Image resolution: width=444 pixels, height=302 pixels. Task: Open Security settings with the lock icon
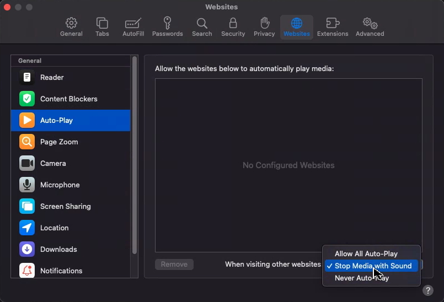pos(233,27)
